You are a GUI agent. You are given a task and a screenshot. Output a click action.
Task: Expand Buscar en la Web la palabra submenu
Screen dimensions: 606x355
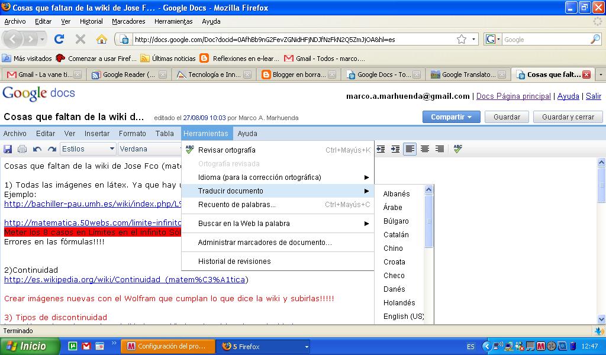[278, 223]
